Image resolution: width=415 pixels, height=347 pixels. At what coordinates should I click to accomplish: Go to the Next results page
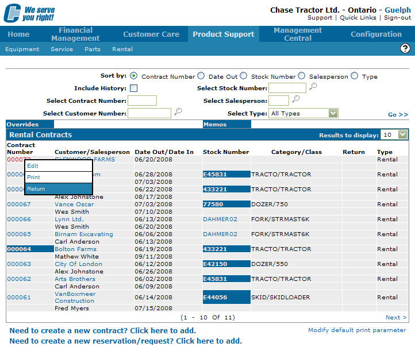click(x=396, y=317)
